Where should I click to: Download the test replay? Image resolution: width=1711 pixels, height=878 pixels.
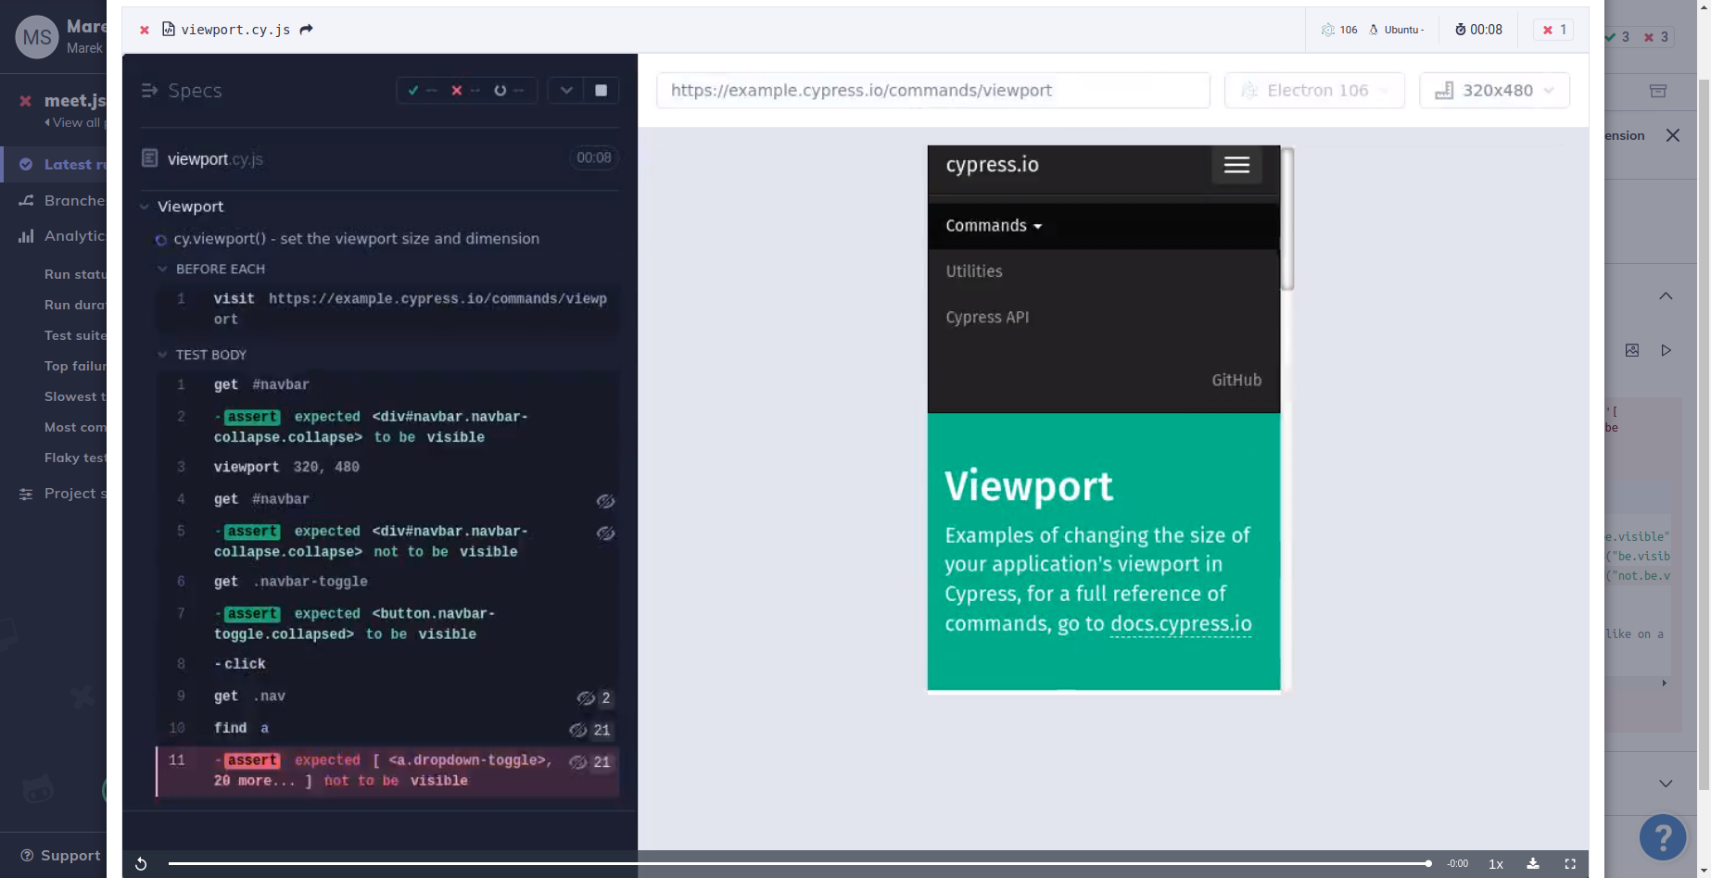pyautogui.click(x=1533, y=864)
